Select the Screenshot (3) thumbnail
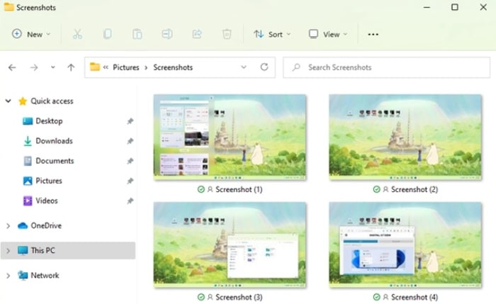 pos(230,245)
